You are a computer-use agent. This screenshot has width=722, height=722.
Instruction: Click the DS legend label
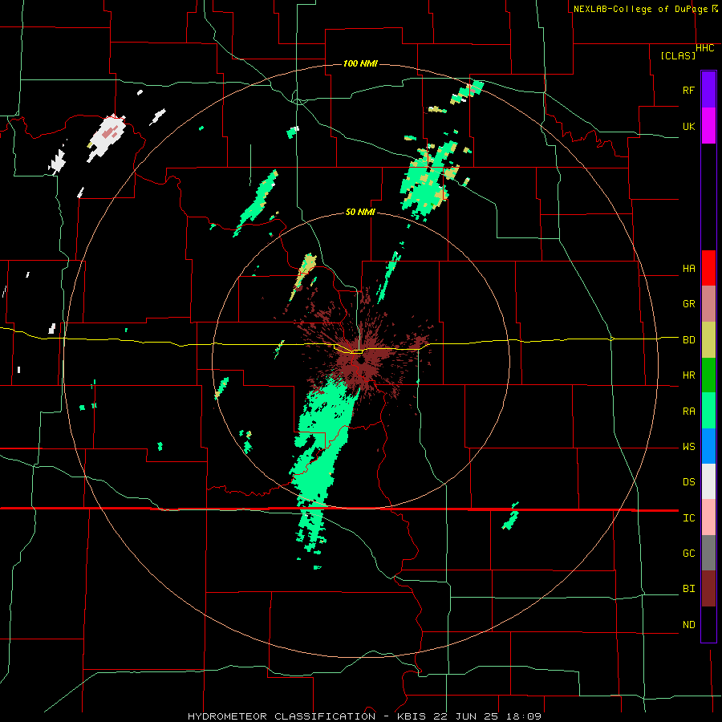point(688,482)
